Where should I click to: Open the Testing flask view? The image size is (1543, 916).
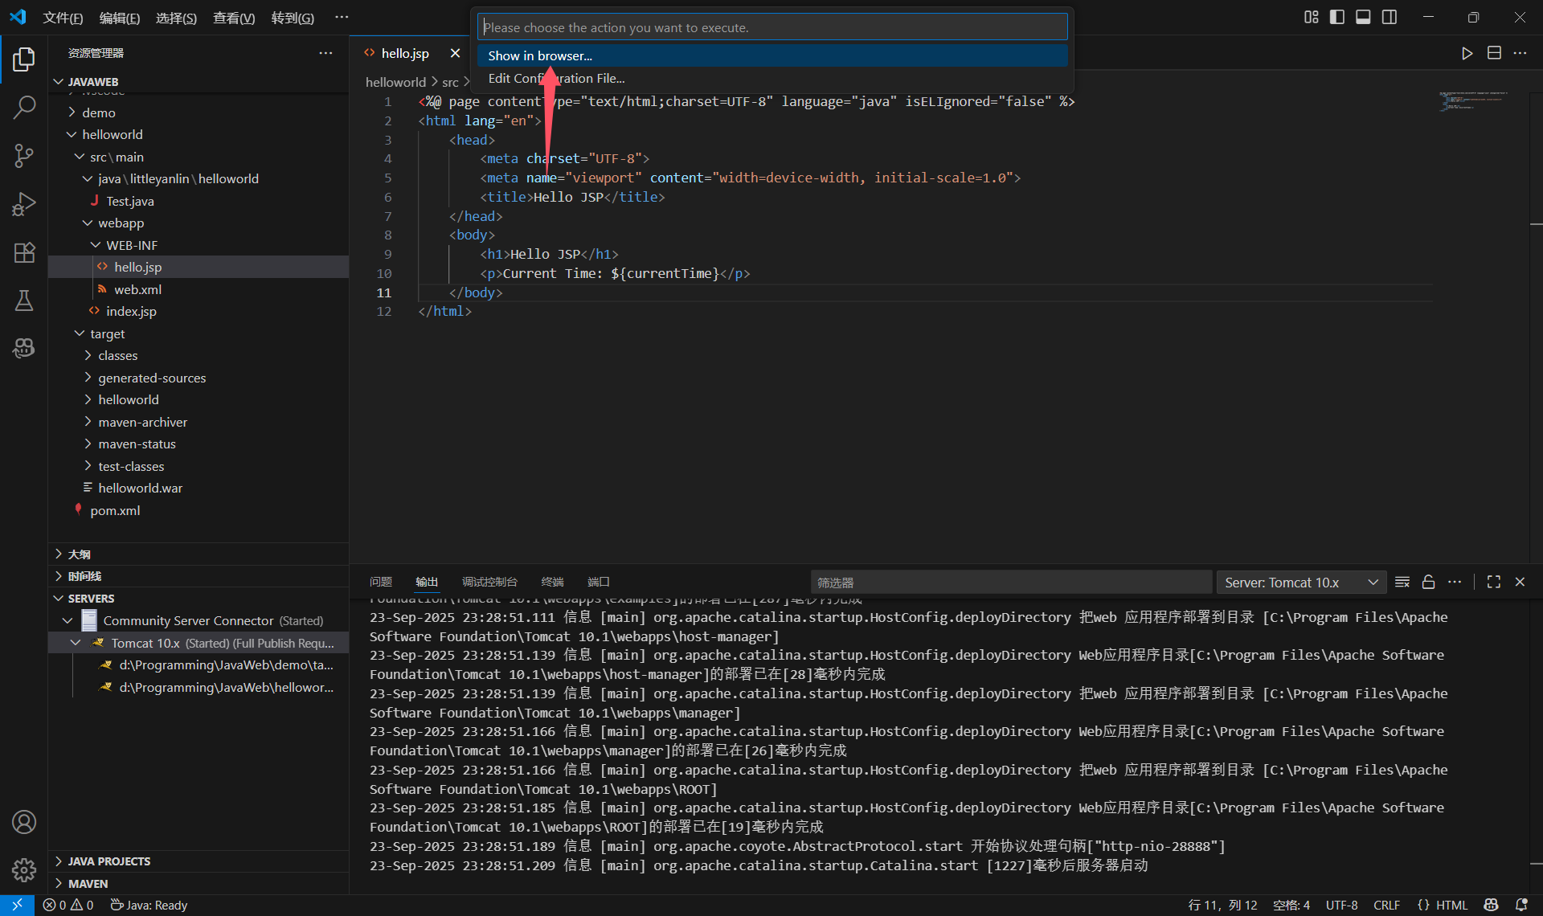coord(24,301)
